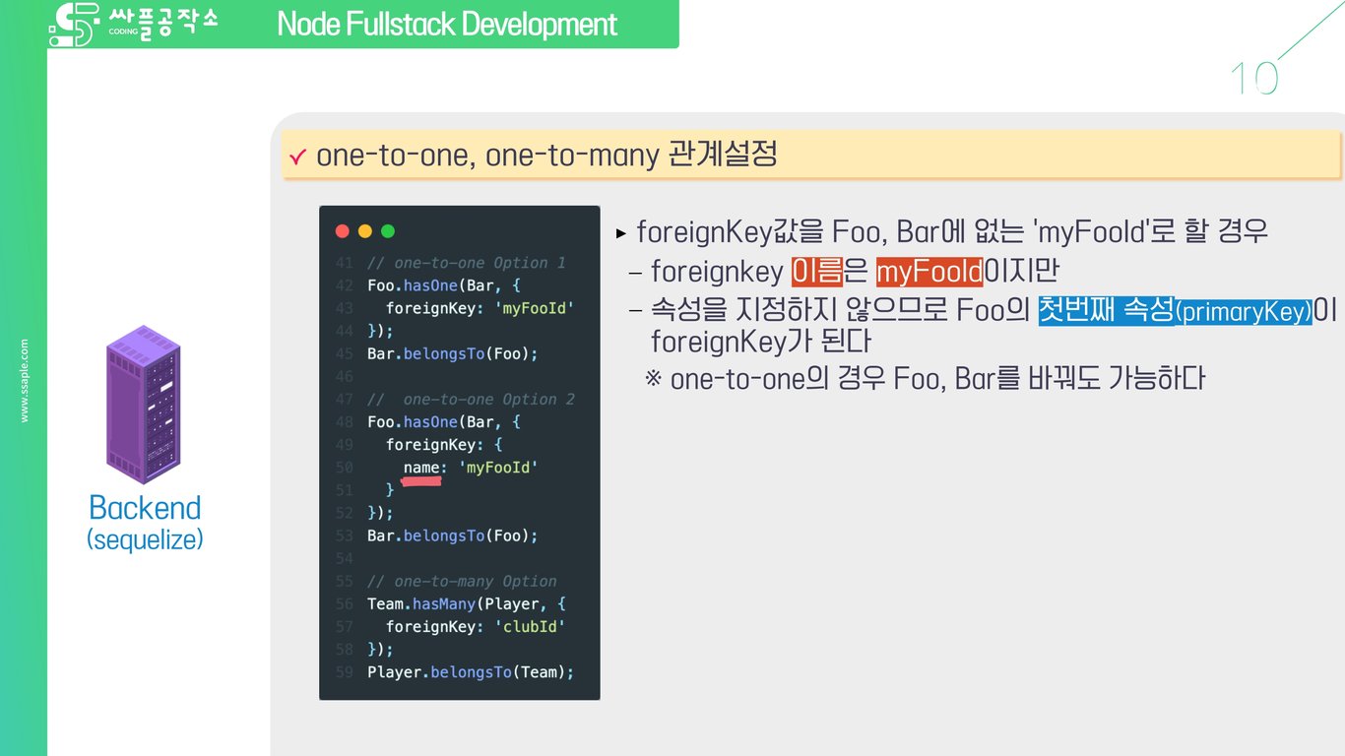Image resolution: width=1345 pixels, height=756 pixels.
Task: Click the yellow dot in the code window
Action: tap(365, 231)
